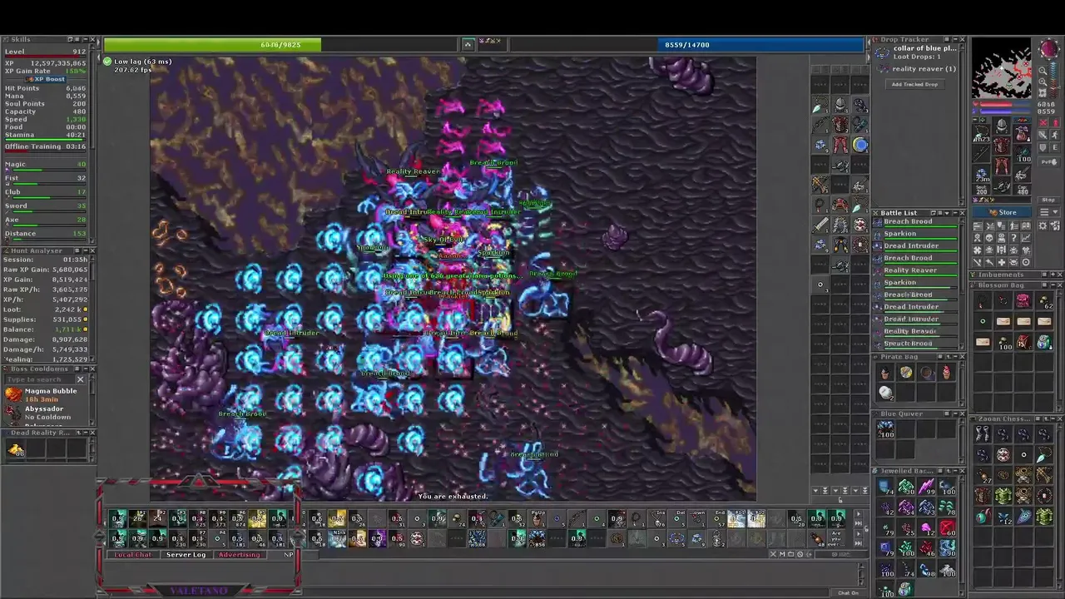Expand the Imbuements panel with plus icon
The height and width of the screenshot is (599, 1065).
coord(1053,275)
